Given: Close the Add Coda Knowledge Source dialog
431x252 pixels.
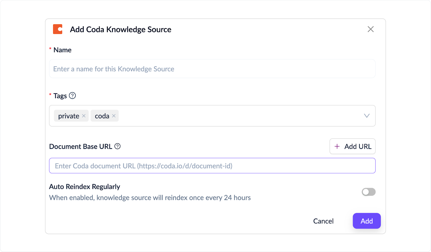Looking at the screenshot, I should click(x=370, y=29).
